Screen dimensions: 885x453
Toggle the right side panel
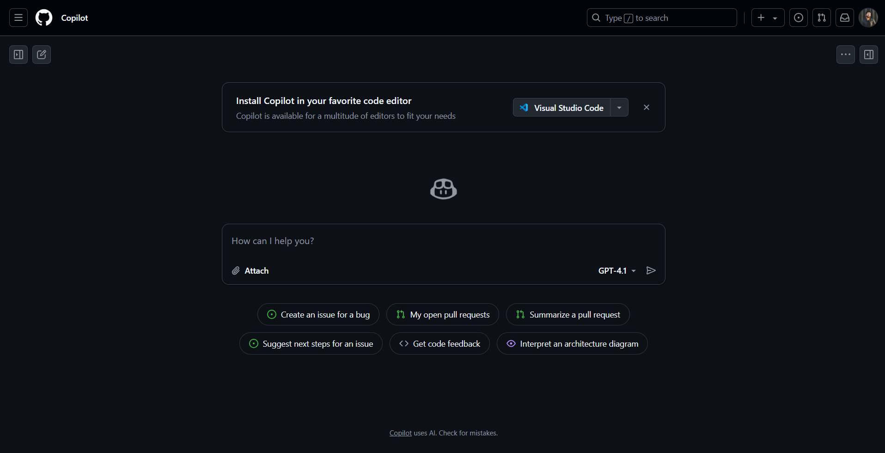pos(869,55)
